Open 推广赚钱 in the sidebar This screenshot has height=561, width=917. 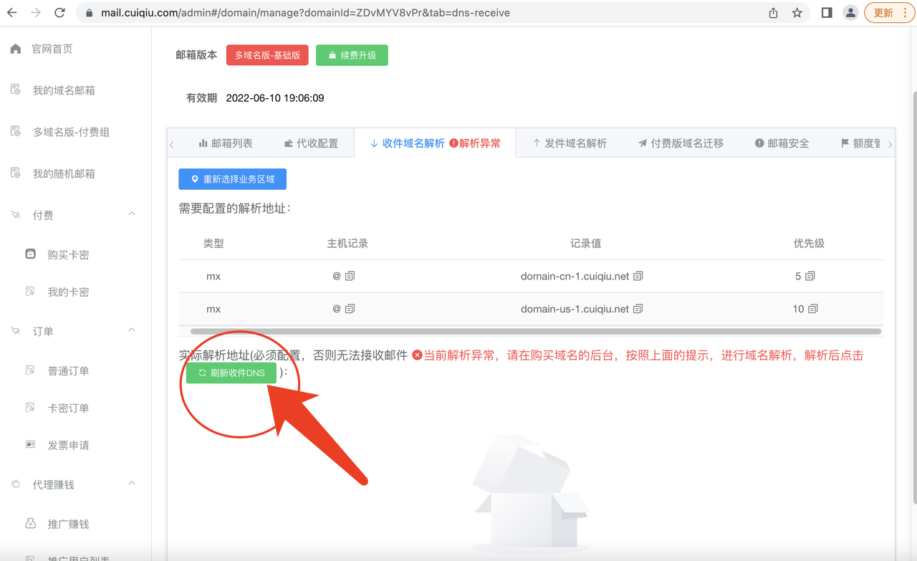(x=68, y=524)
